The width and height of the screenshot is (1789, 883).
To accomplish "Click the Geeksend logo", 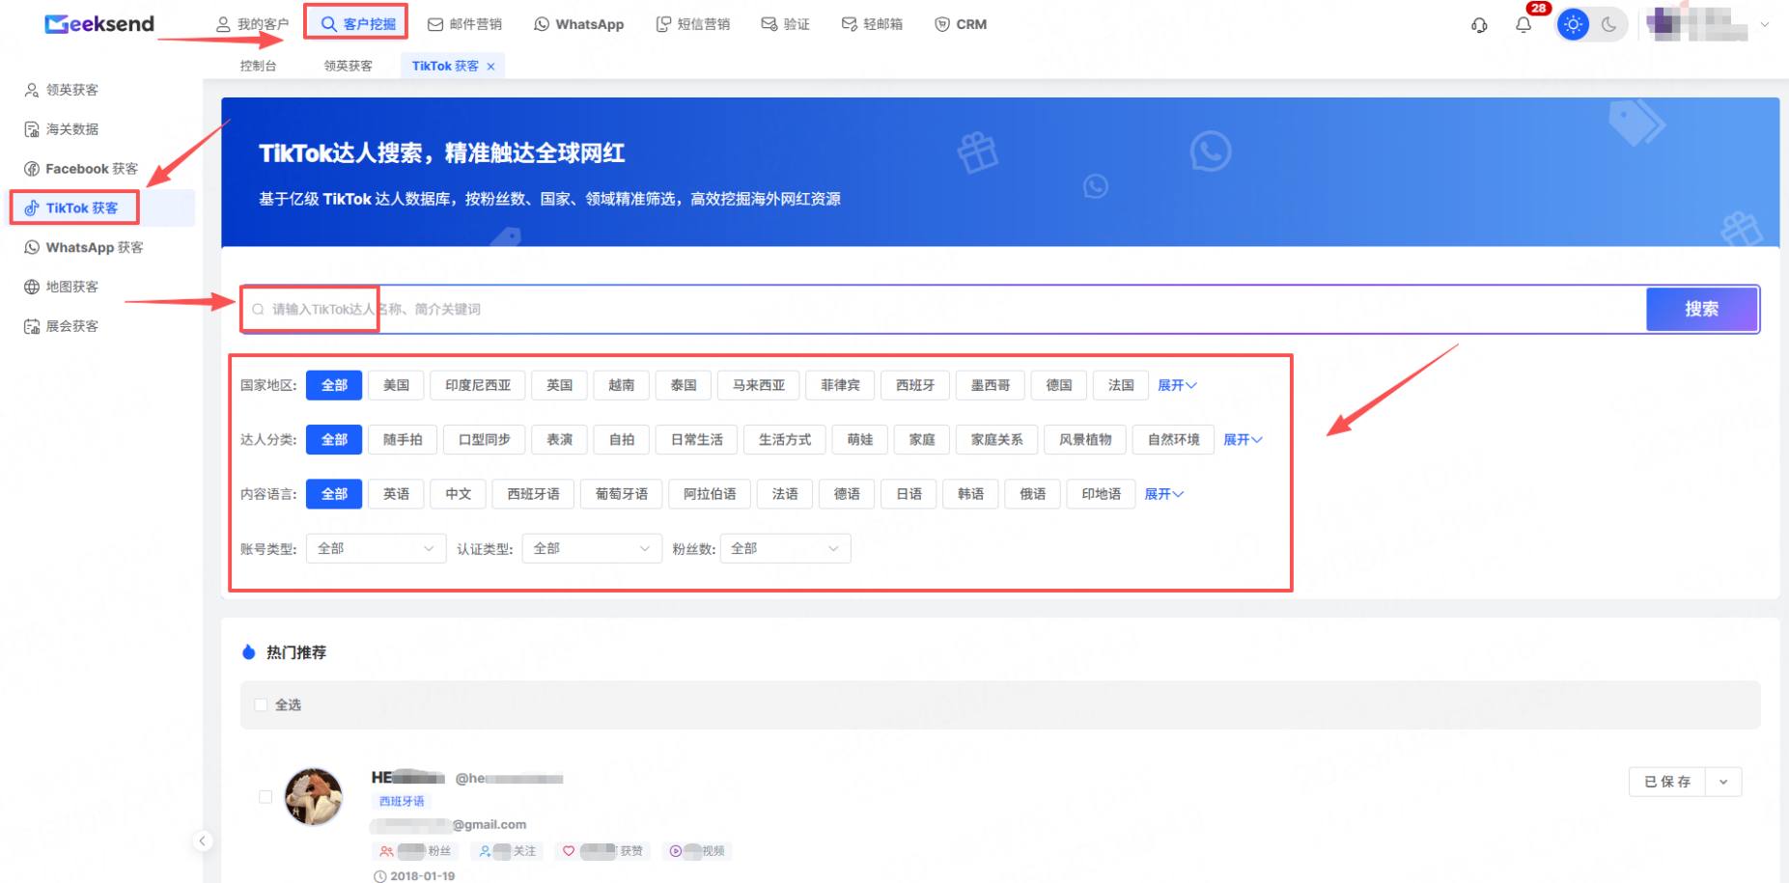I will pos(99,24).
